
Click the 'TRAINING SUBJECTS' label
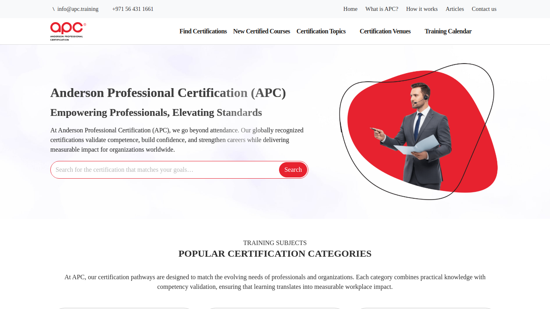275,243
